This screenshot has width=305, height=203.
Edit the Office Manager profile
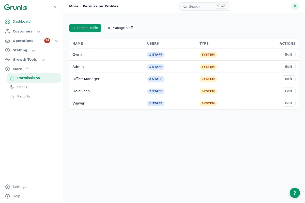point(288,79)
